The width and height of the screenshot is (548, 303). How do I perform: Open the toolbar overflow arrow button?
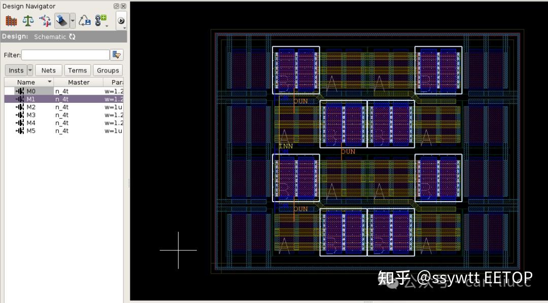121,21
